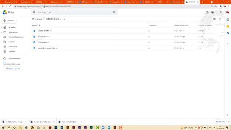Open options for Curso Ingles zip download

point(54,122)
